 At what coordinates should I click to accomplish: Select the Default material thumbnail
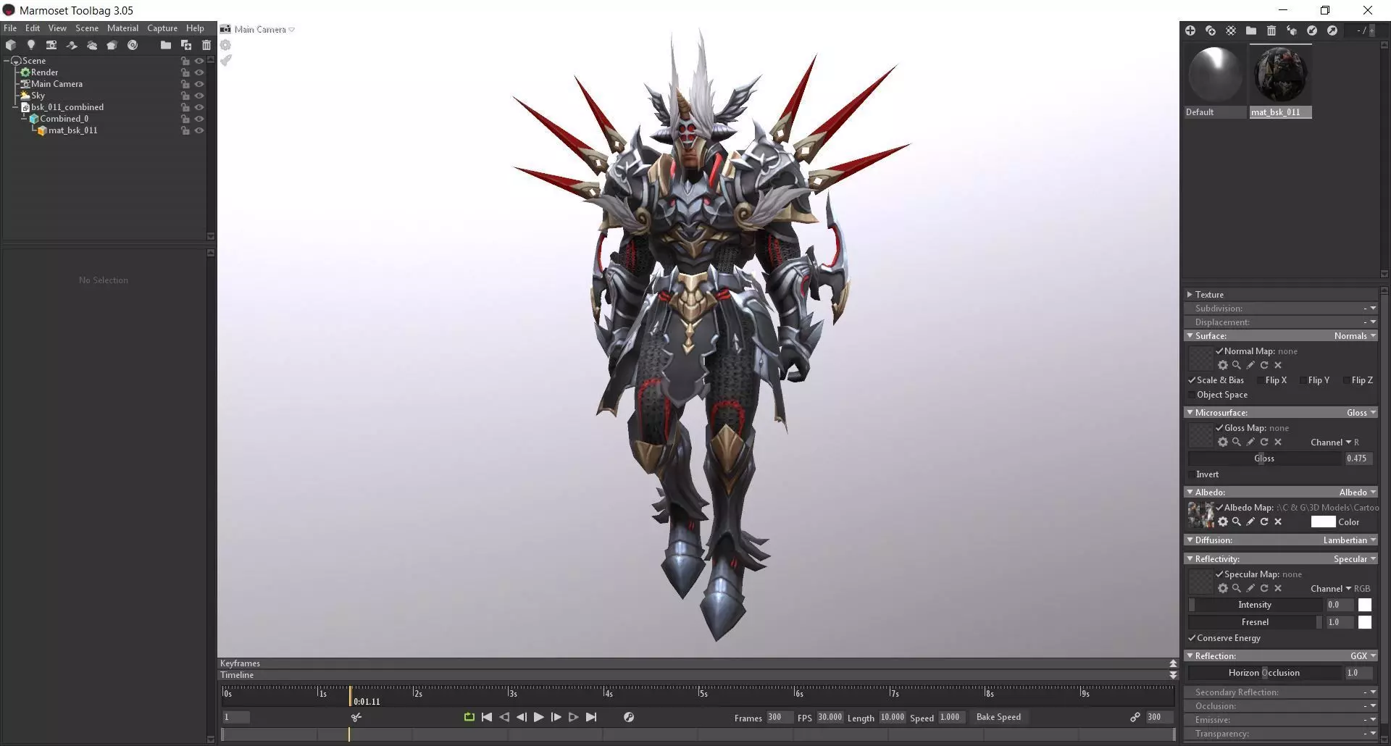(1215, 75)
